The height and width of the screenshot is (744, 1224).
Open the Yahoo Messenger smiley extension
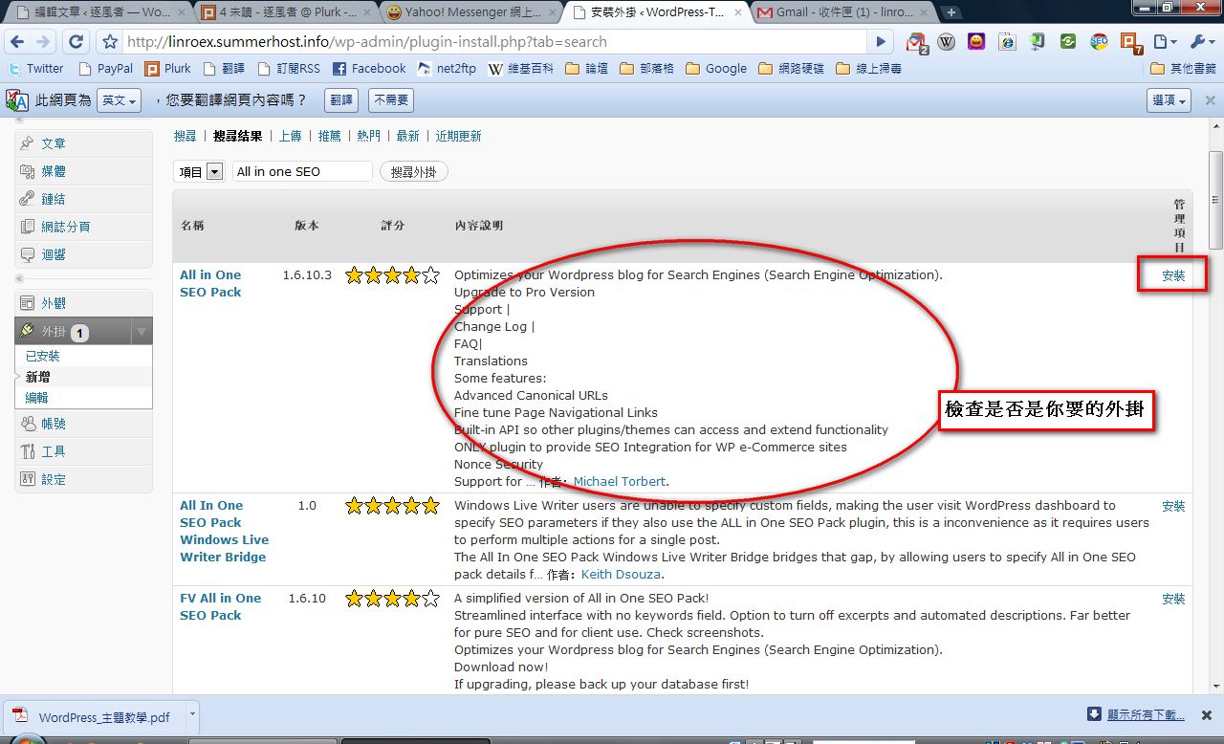click(976, 42)
